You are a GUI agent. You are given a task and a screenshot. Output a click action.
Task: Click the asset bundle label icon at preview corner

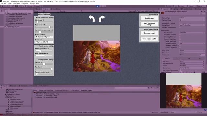point(205,110)
